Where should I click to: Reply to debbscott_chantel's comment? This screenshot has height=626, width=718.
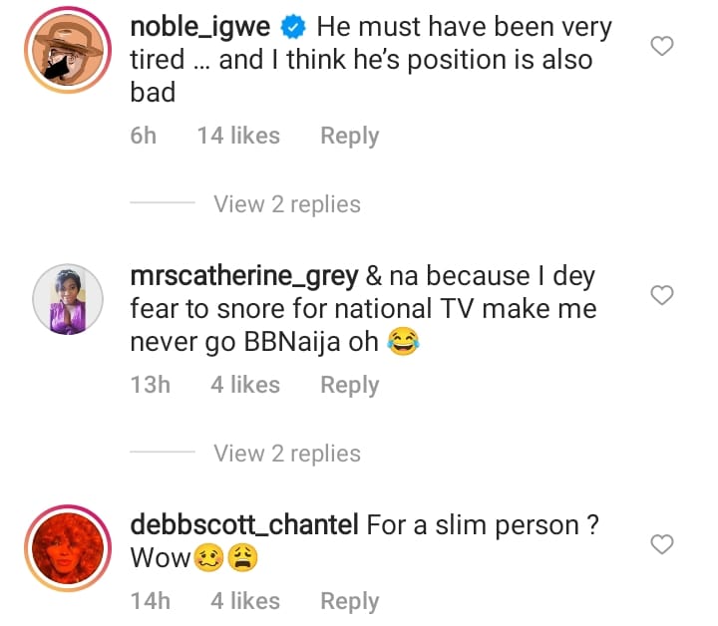coord(349,601)
